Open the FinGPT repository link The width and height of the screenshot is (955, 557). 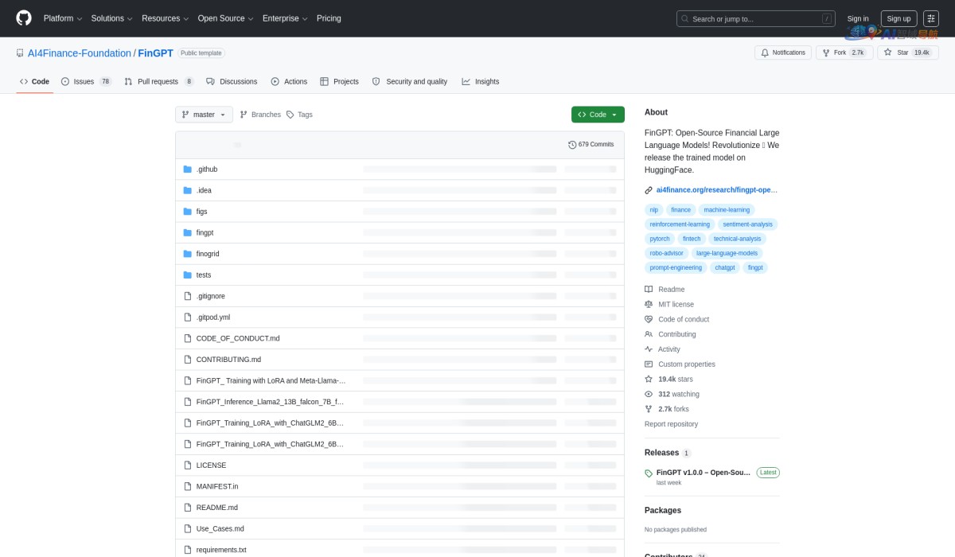pyautogui.click(x=155, y=53)
